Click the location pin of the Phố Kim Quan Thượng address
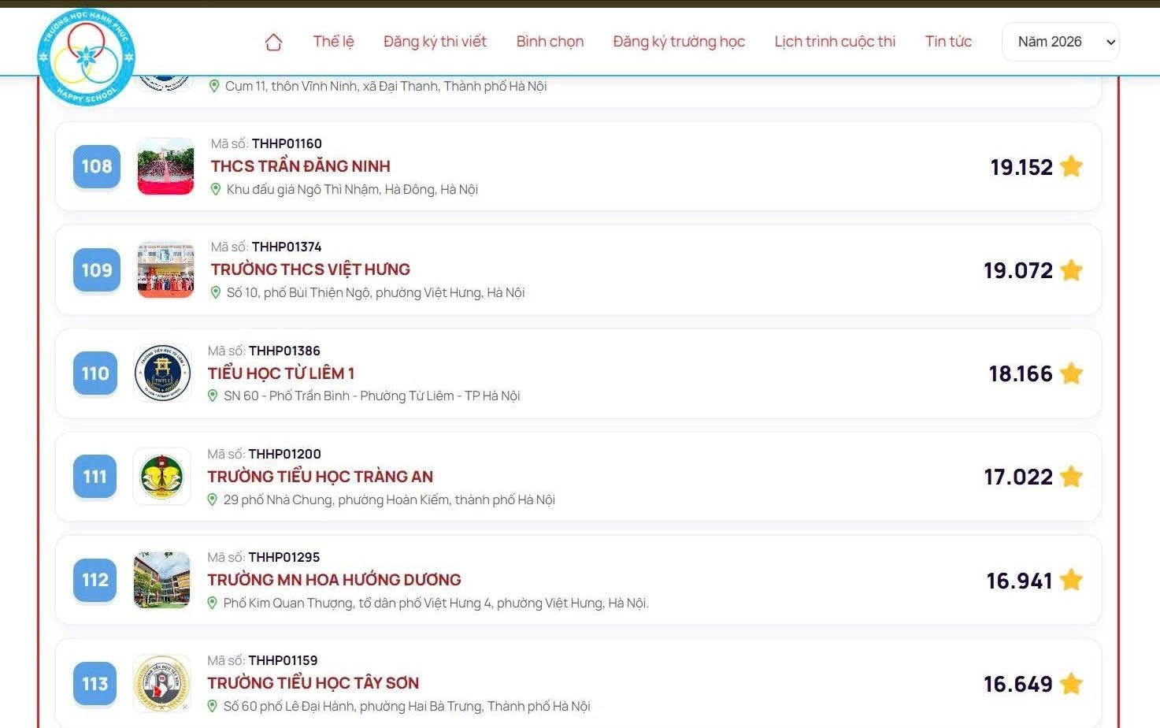Image resolution: width=1160 pixels, height=728 pixels. pos(212,603)
